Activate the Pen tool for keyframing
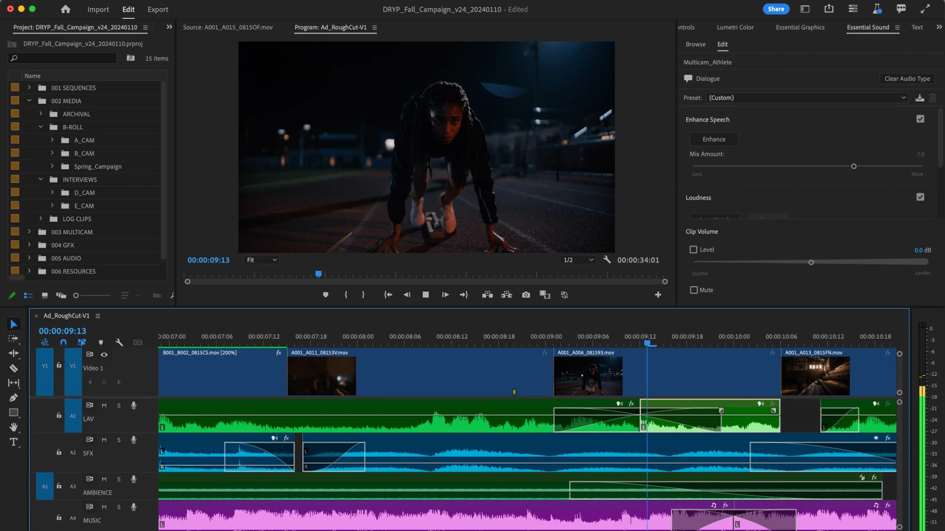Image resolution: width=945 pixels, height=531 pixels. pyautogui.click(x=14, y=397)
